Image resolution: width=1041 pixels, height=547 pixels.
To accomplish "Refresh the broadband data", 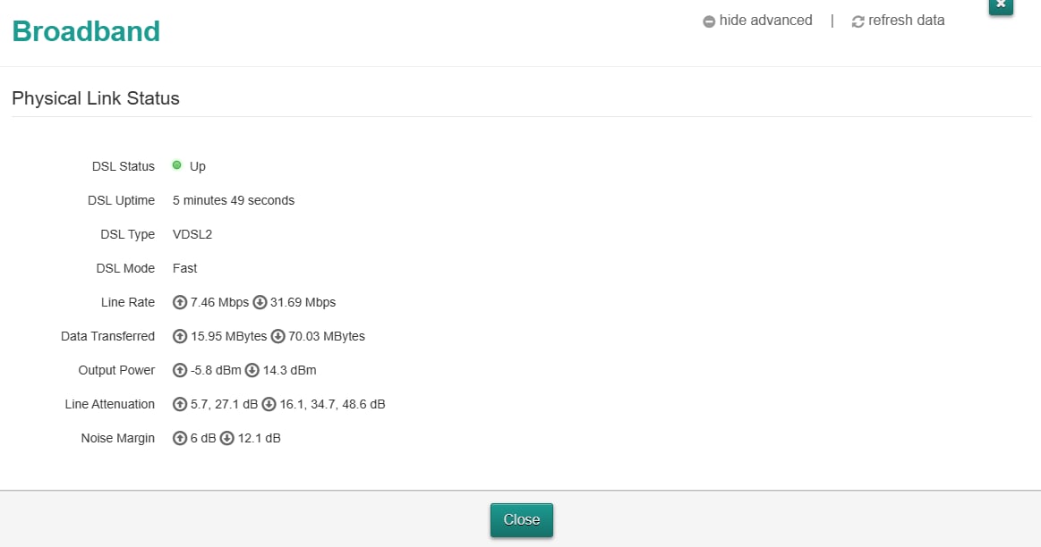I will [899, 21].
